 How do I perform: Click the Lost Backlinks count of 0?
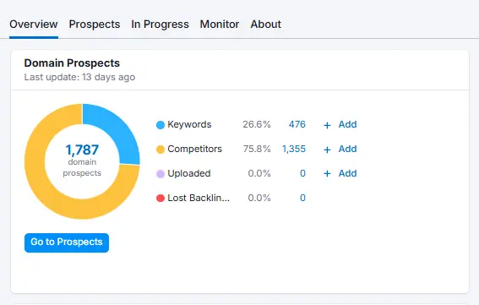302,198
